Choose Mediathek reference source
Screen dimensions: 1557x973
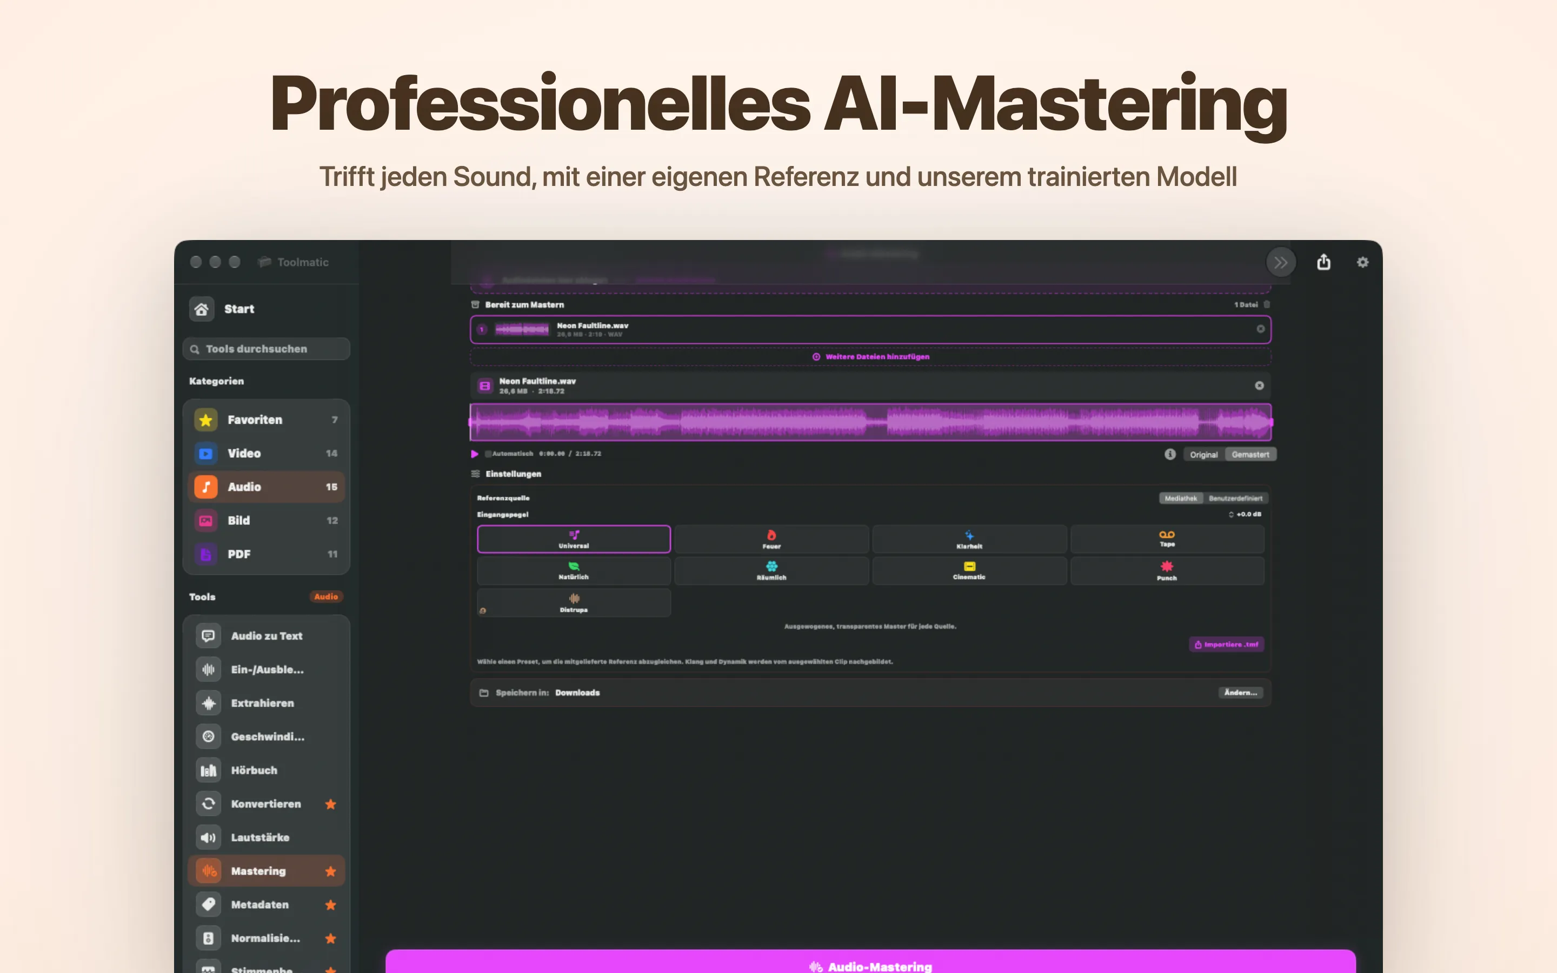1181,498
